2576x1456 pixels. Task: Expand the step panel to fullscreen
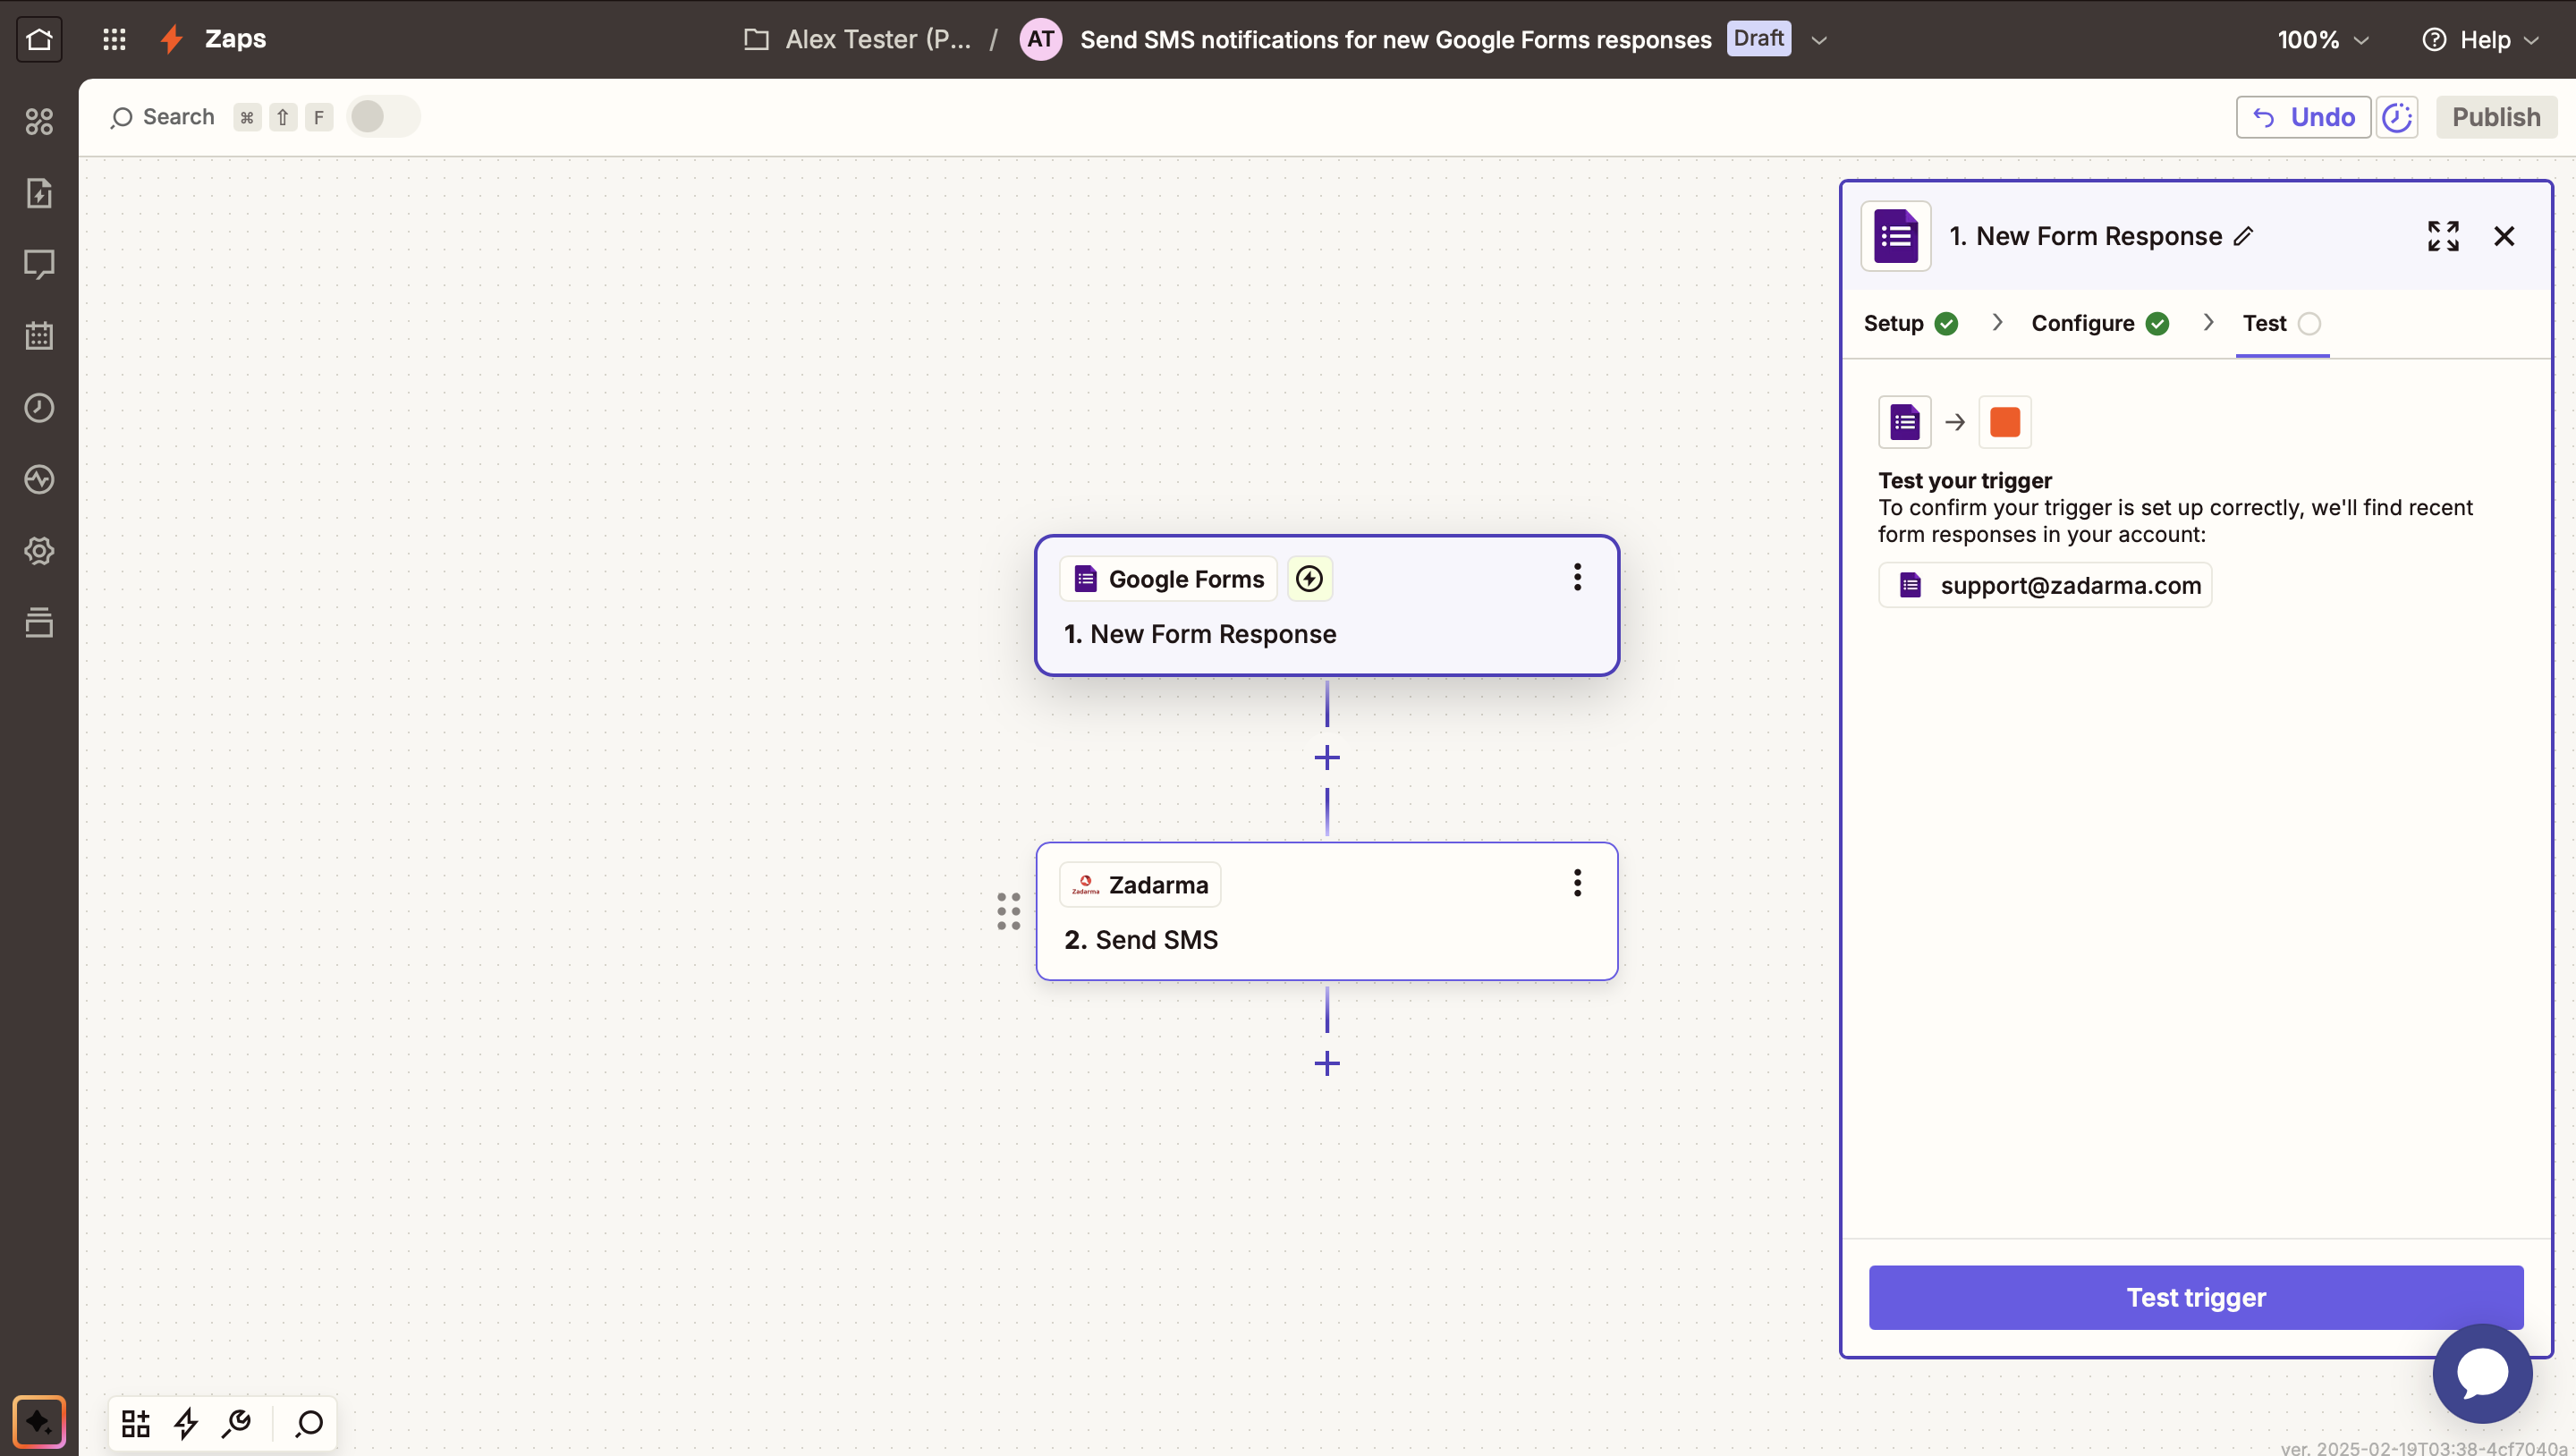pos(2442,236)
